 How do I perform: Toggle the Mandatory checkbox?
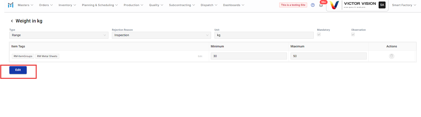pos(319,35)
